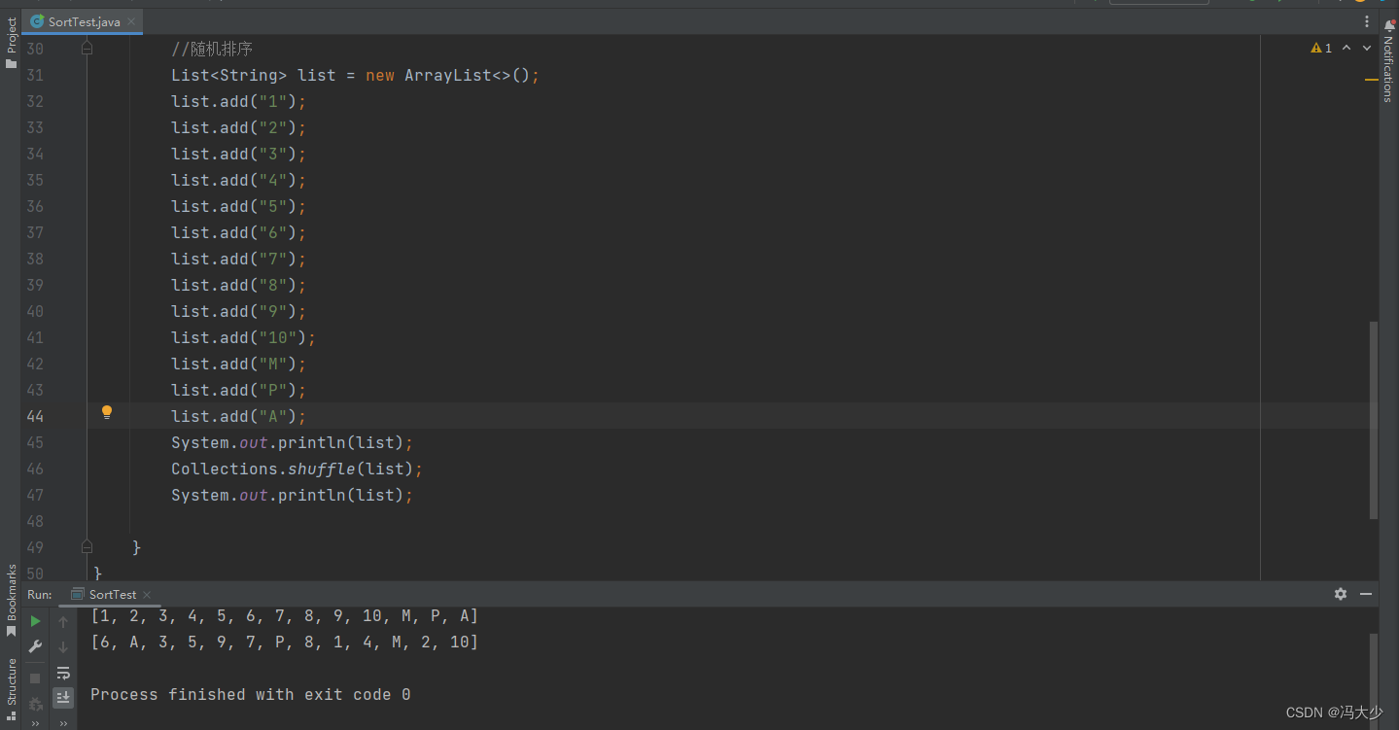This screenshot has width=1399, height=730.
Task: Click the Structure icon in left stripe
Action: point(12,714)
